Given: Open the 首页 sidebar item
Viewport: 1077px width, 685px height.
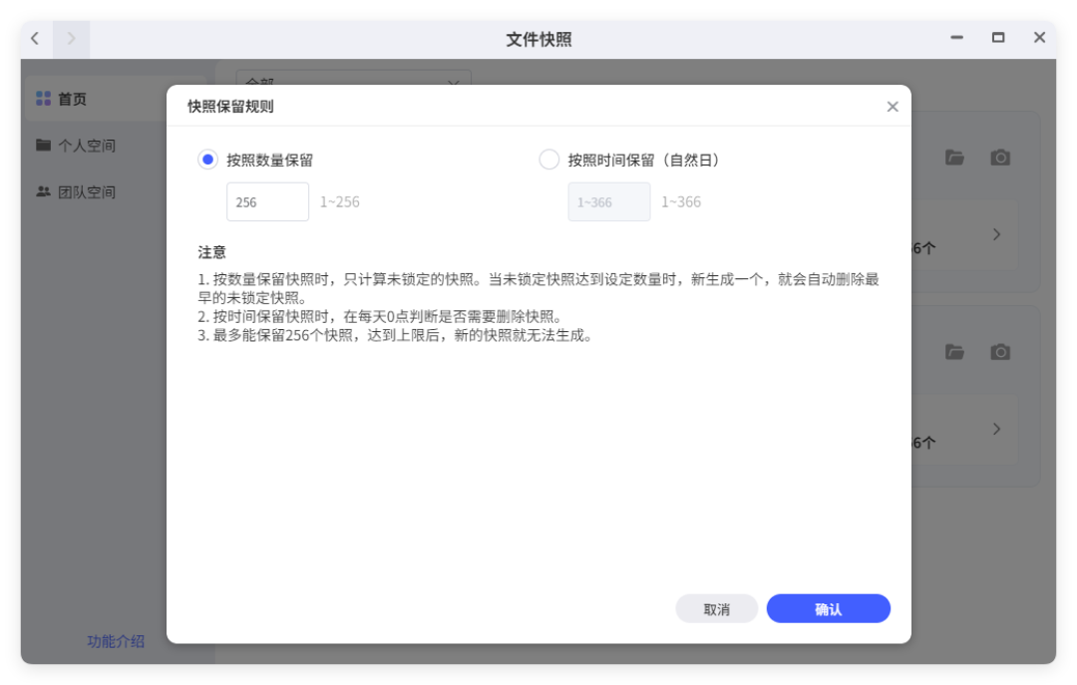Looking at the screenshot, I should (x=96, y=99).
